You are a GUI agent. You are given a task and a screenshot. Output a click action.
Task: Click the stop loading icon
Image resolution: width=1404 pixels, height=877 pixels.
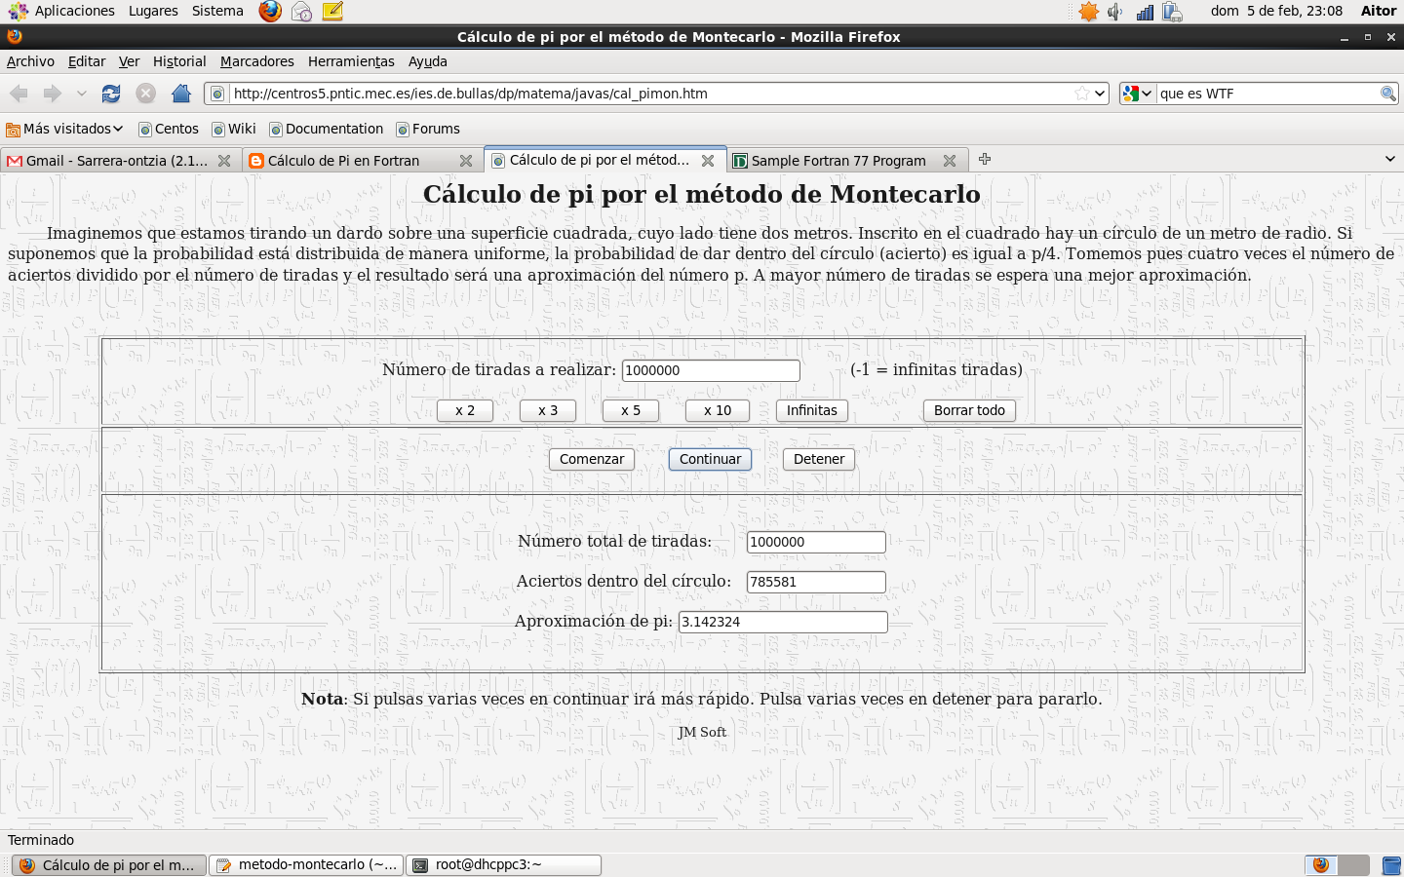tap(146, 94)
